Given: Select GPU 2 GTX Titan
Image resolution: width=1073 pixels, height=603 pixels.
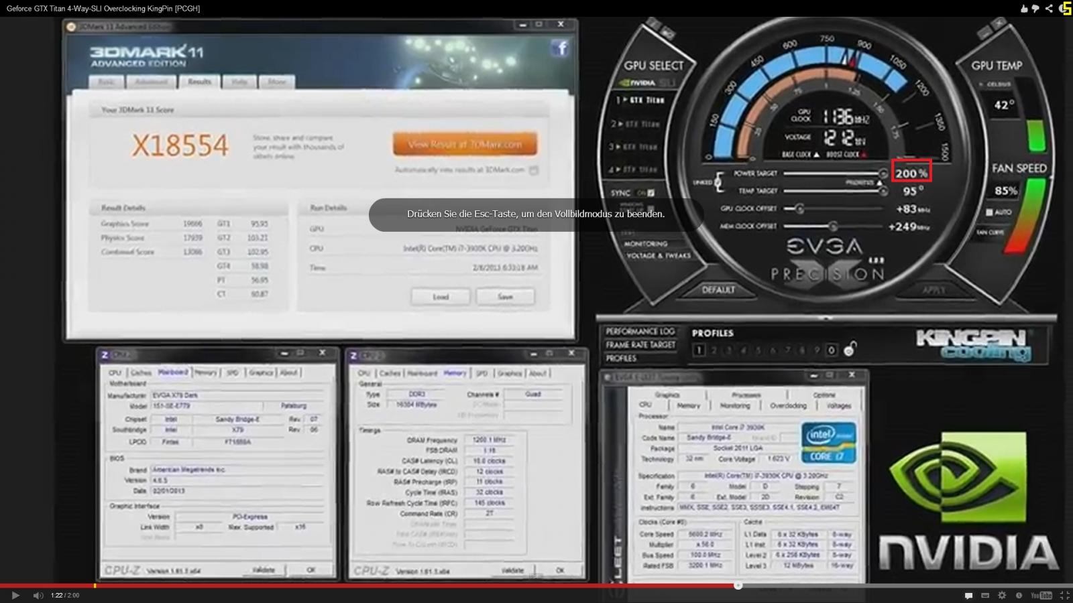Looking at the screenshot, I should pos(635,124).
